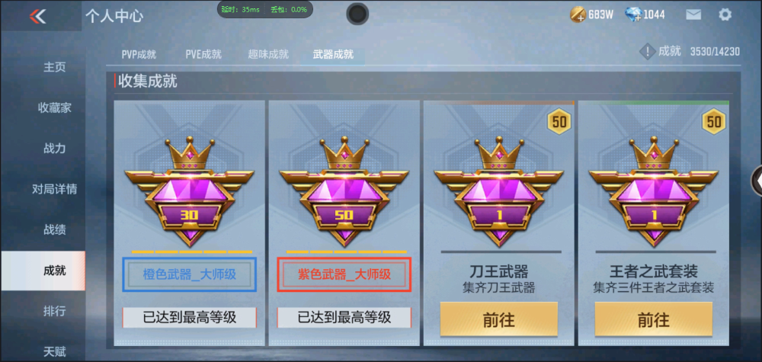Select the 橙色武器_大师级 label
This screenshot has height=362, width=762.
click(x=189, y=274)
